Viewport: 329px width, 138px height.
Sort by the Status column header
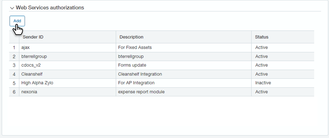pos(262,37)
